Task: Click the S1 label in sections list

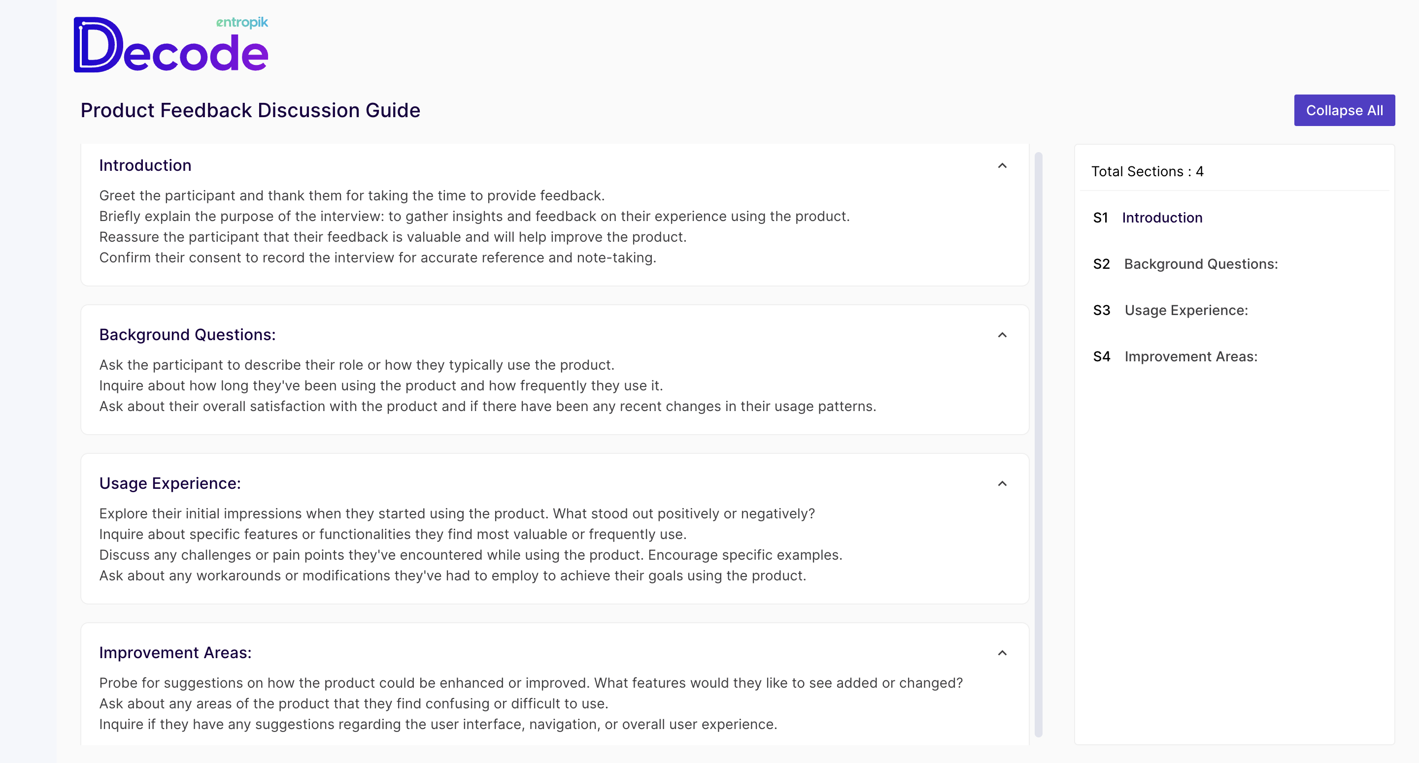Action: pyautogui.click(x=1100, y=218)
